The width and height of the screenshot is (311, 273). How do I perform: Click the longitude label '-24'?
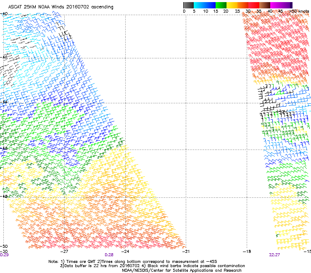125,252
